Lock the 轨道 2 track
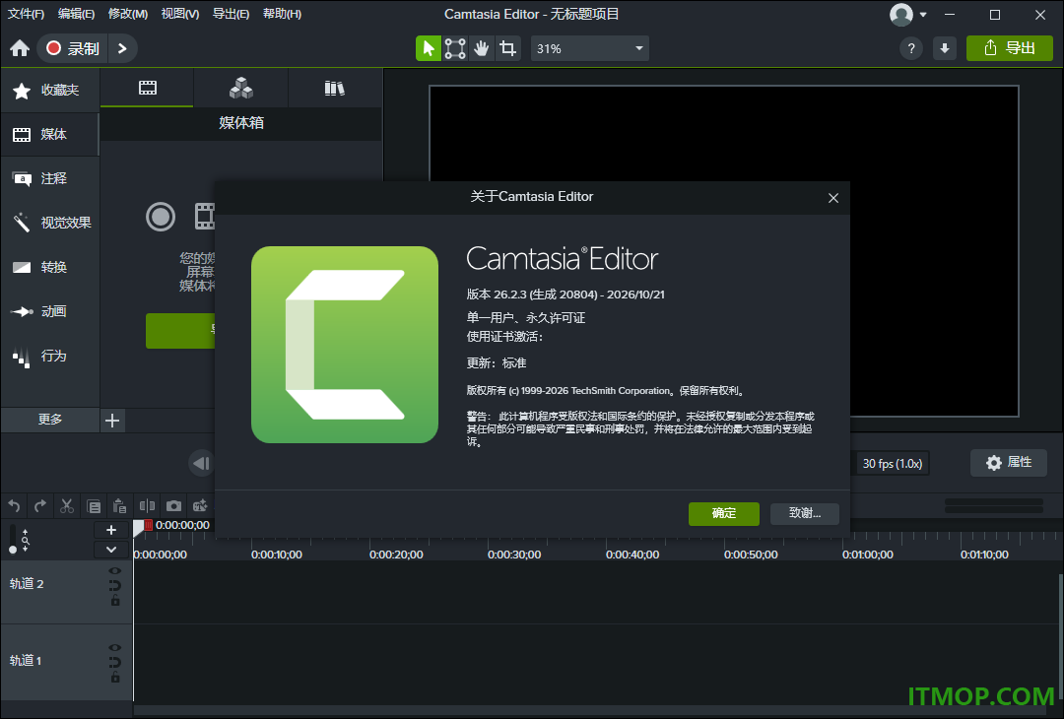 click(x=114, y=600)
